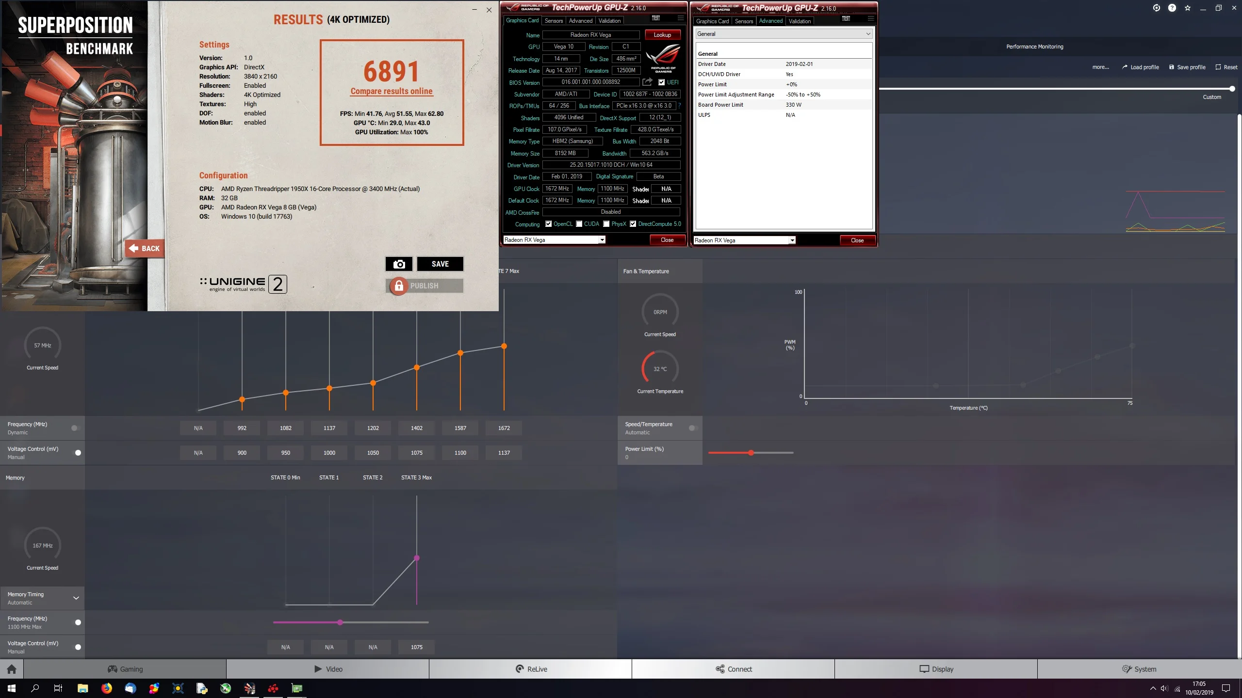
Task: Click the screenshot camera icon in Superposition
Action: point(399,264)
